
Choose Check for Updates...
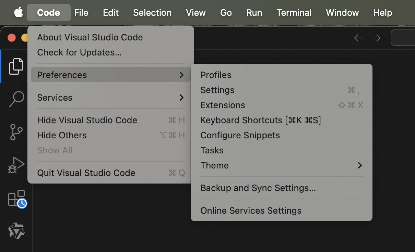[111, 52]
